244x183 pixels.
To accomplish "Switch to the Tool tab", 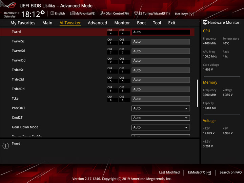I will pyautogui.click(x=157, y=23).
